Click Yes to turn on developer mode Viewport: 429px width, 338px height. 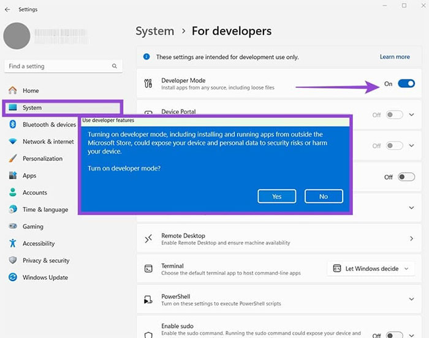[276, 196]
